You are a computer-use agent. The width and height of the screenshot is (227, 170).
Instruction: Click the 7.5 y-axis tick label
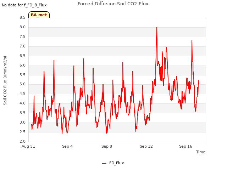pos(22,37)
